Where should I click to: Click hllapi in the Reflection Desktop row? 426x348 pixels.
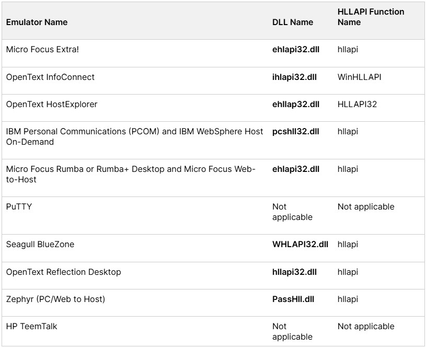348,272
